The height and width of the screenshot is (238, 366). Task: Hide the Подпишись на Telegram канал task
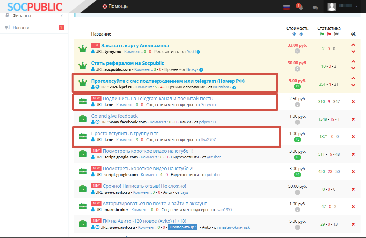(x=353, y=102)
